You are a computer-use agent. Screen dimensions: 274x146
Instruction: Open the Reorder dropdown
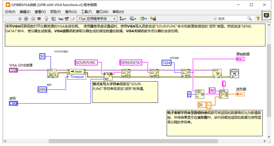pos(143,19)
